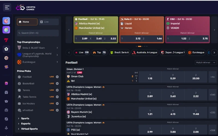Viewport: 218px width, 136px height.
Task: Click the Crypto Games logo
Action: pos(26,8)
